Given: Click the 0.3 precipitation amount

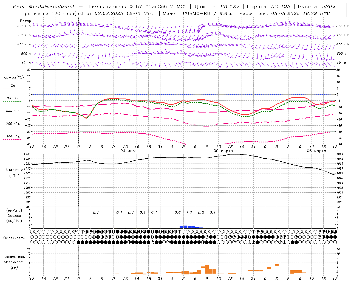Looking at the screenshot, I should [201, 212].
